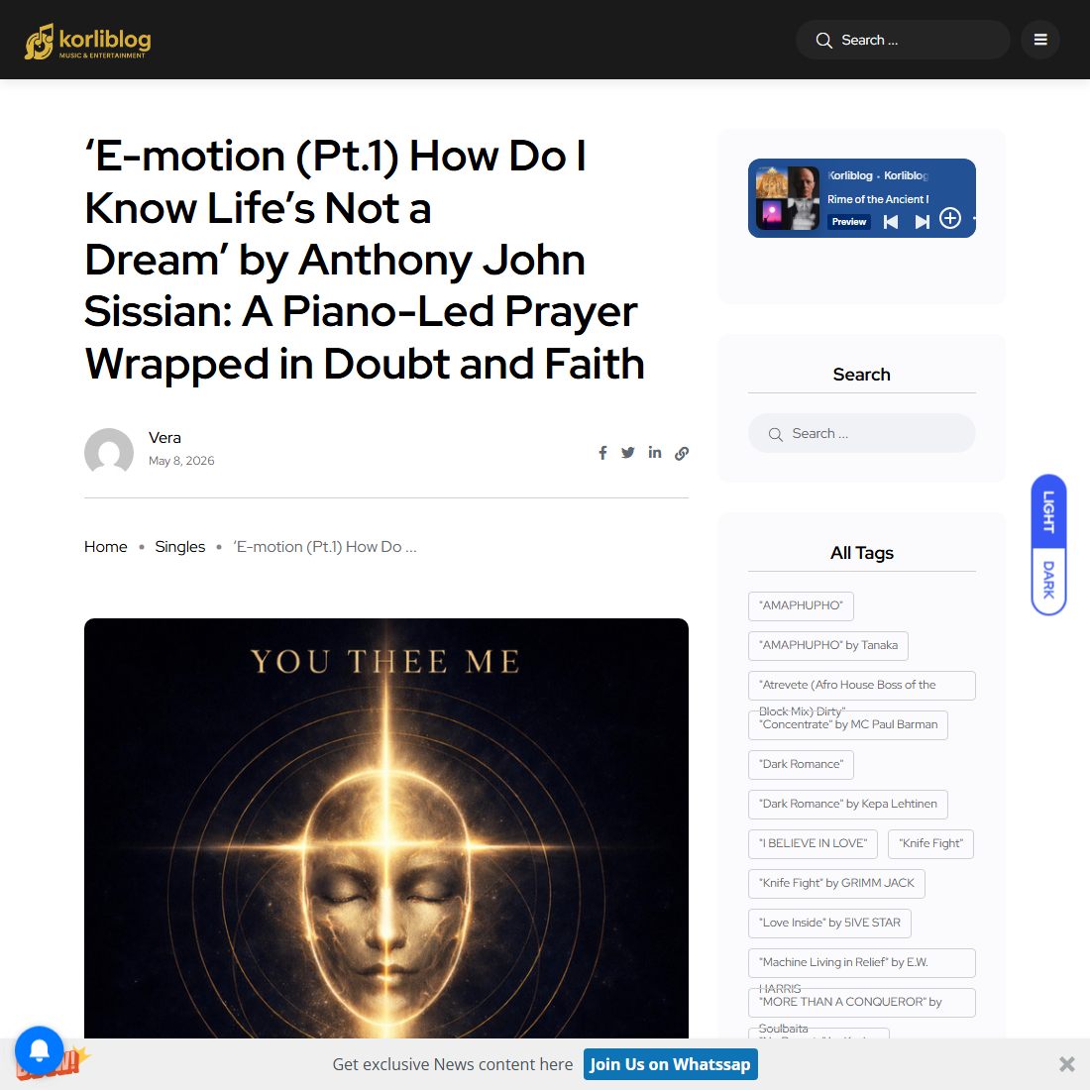Open playlist cover art in player
This screenshot has width=1090, height=1090.
pyautogui.click(x=787, y=198)
